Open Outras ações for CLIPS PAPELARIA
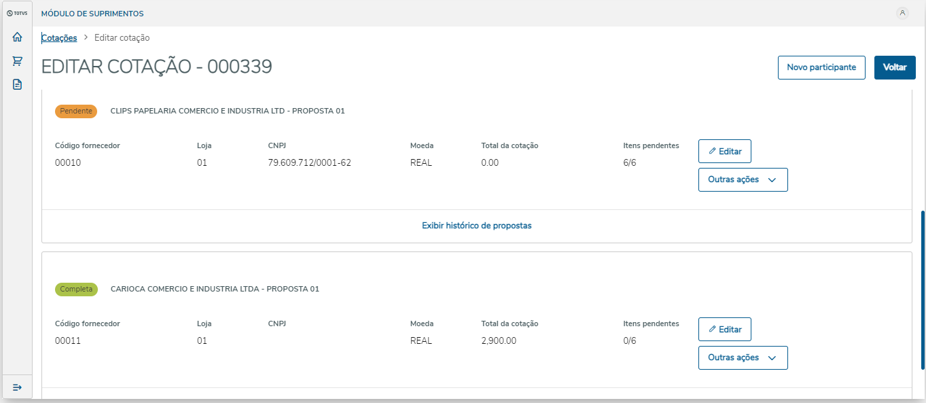 point(743,180)
